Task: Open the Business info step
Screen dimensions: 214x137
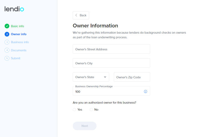Action: point(20,42)
